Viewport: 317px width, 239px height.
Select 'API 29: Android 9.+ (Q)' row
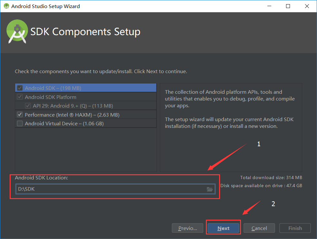click(x=86, y=106)
